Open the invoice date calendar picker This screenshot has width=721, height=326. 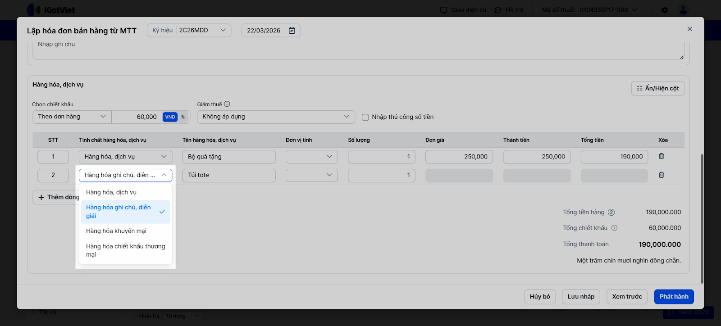(292, 31)
